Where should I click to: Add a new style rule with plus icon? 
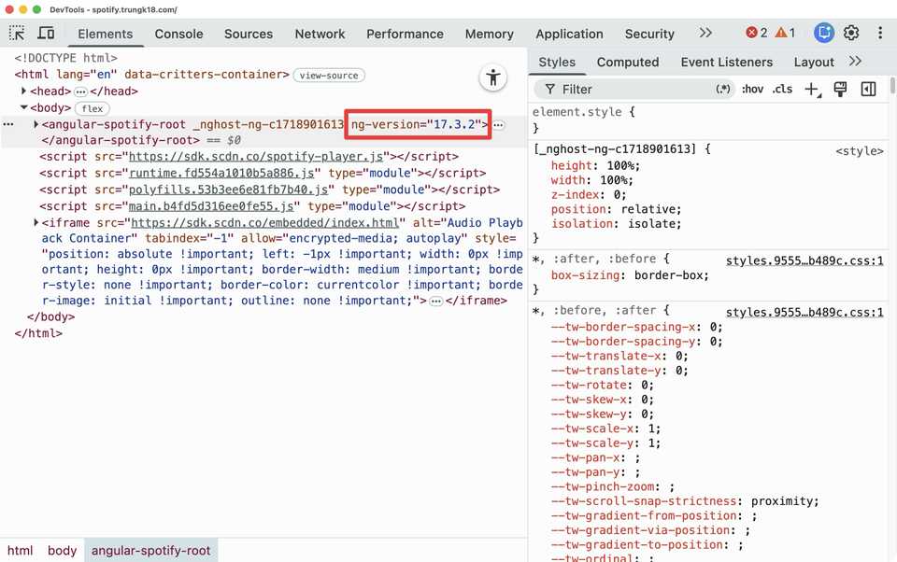(x=812, y=89)
